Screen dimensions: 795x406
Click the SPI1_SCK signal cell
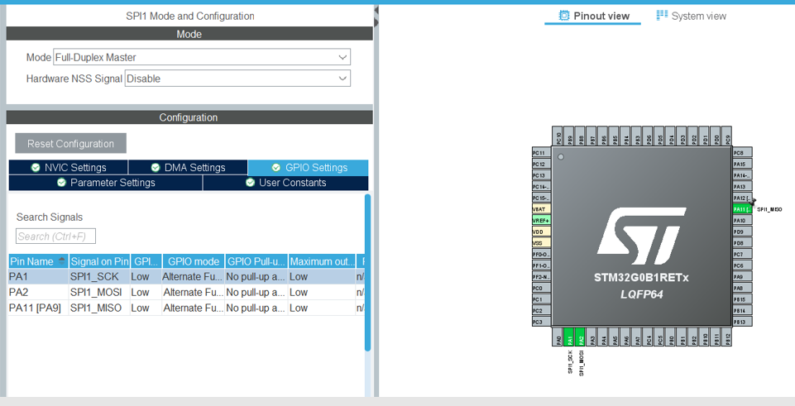click(99, 277)
